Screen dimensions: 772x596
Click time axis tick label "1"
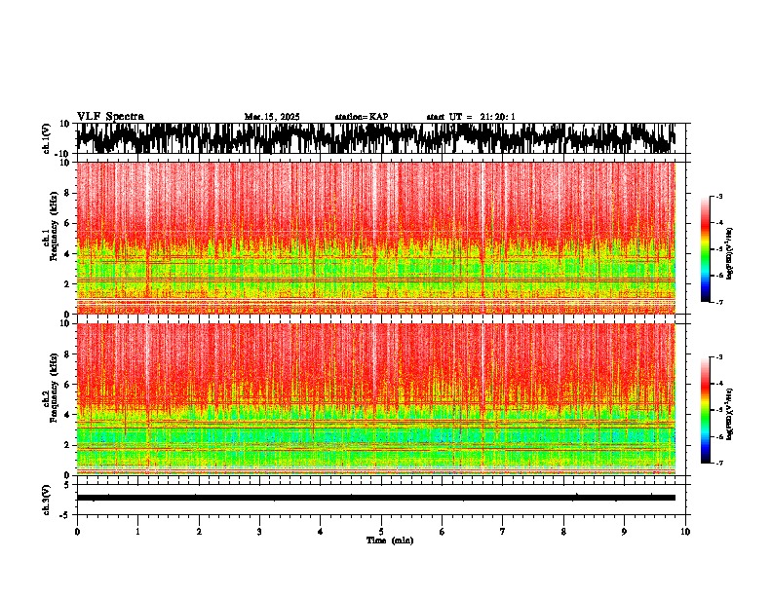[137, 532]
